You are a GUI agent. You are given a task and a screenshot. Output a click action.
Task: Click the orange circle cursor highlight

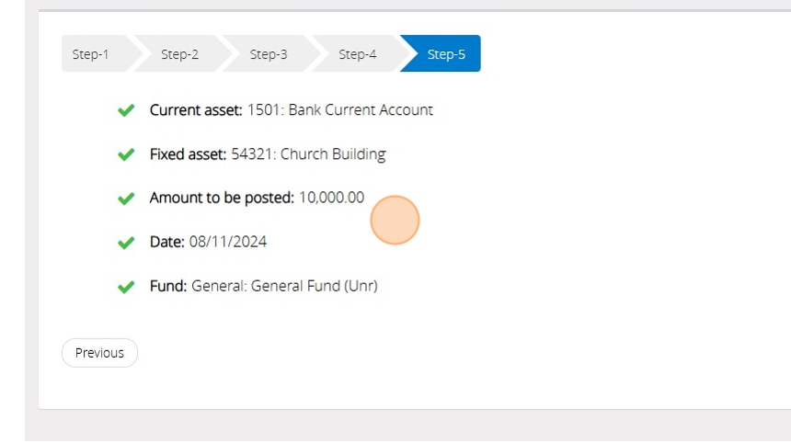click(x=395, y=221)
